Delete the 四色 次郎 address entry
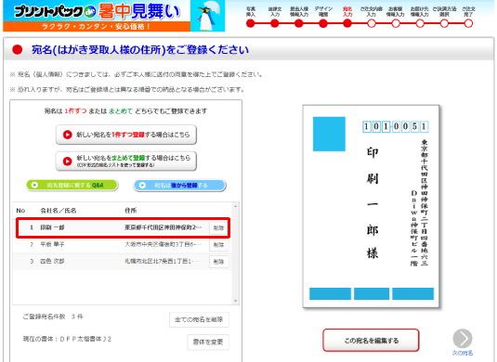This screenshot has height=362, width=497. point(218,262)
